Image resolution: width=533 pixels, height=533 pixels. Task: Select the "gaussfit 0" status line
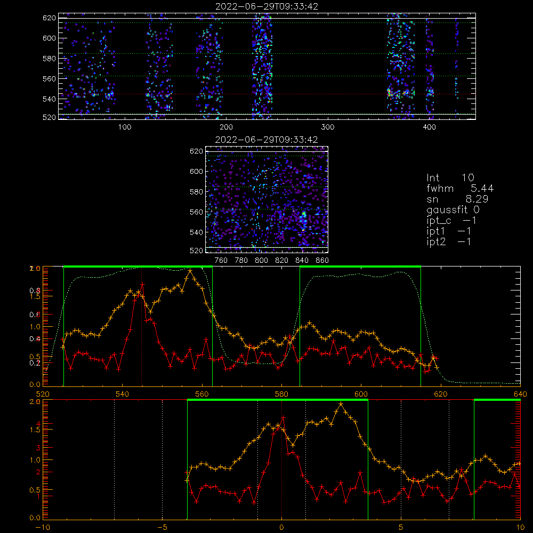pyautogui.click(x=453, y=210)
